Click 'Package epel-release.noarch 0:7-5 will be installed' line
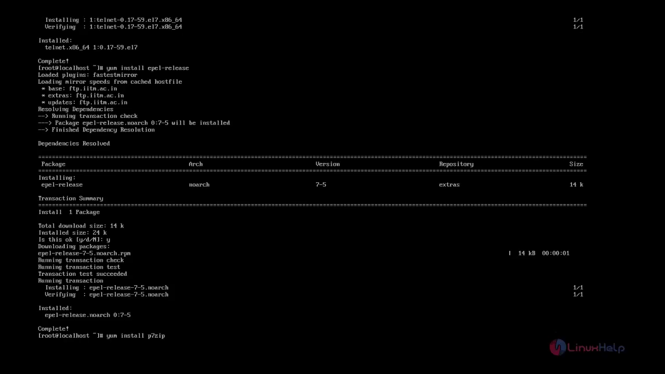The height and width of the screenshot is (374, 665). click(134, 123)
